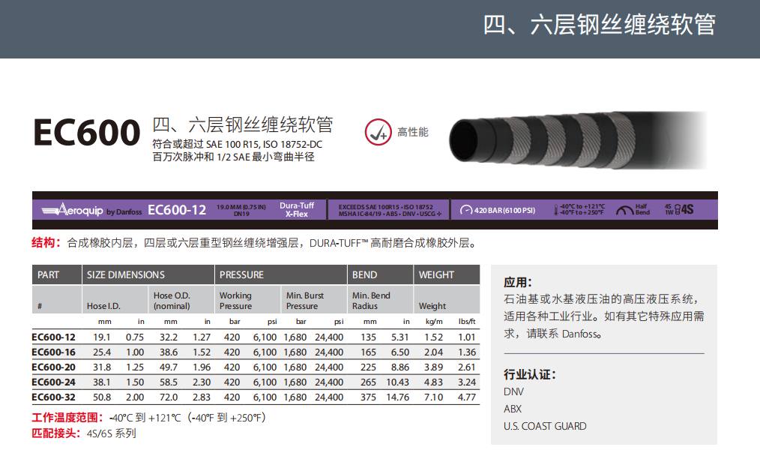Click the 58.5 O.D. value for EC600-24
The width and height of the screenshot is (760, 456).
tap(169, 382)
